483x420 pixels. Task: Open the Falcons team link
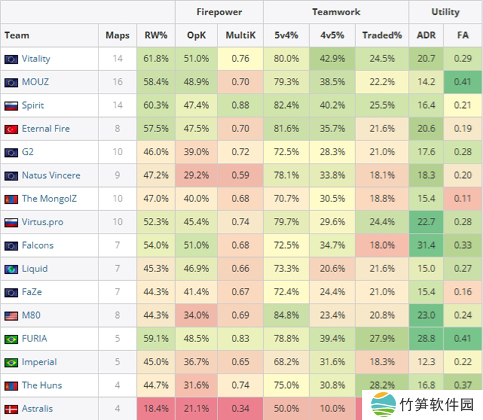tap(37, 246)
